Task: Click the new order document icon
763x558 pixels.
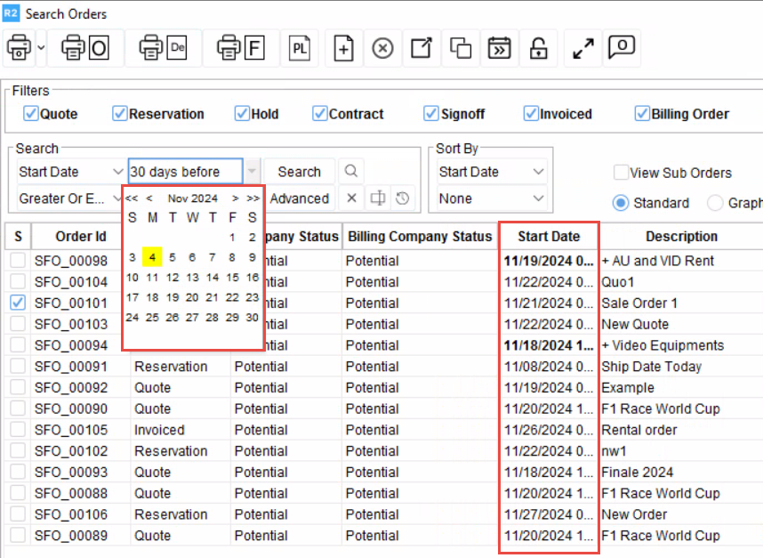Action: click(x=343, y=49)
